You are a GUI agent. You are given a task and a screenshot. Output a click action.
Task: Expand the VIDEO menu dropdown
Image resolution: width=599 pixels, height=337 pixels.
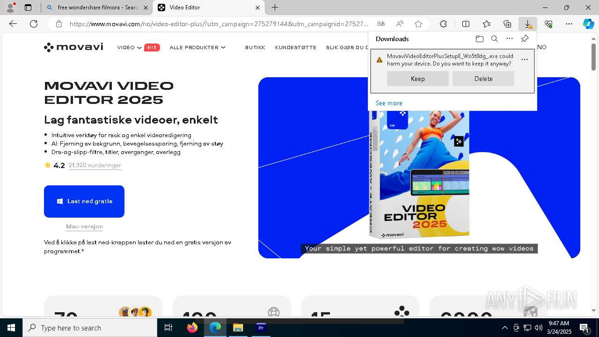pos(130,47)
